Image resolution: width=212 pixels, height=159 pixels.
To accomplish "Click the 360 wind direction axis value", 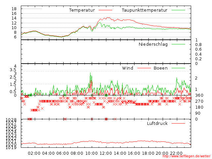I will coord(199,95).
